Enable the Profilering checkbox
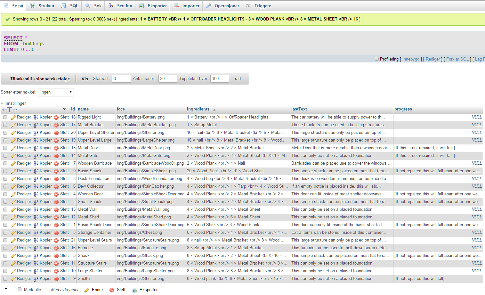485x295 pixels. point(377,59)
